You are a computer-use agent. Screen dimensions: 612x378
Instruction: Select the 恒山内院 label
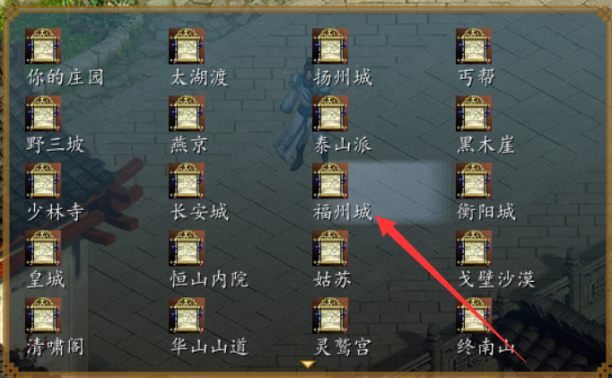click(209, 279)
